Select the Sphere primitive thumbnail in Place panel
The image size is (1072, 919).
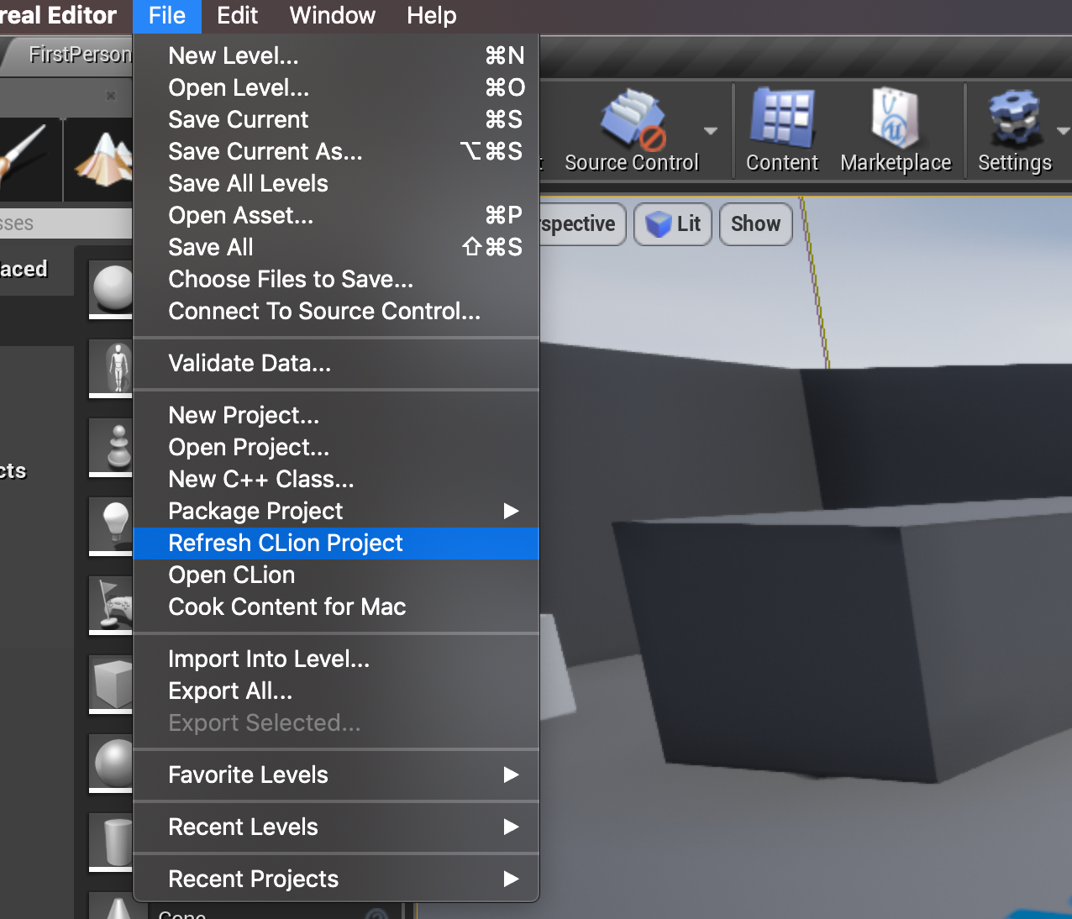tap(112, 288)
